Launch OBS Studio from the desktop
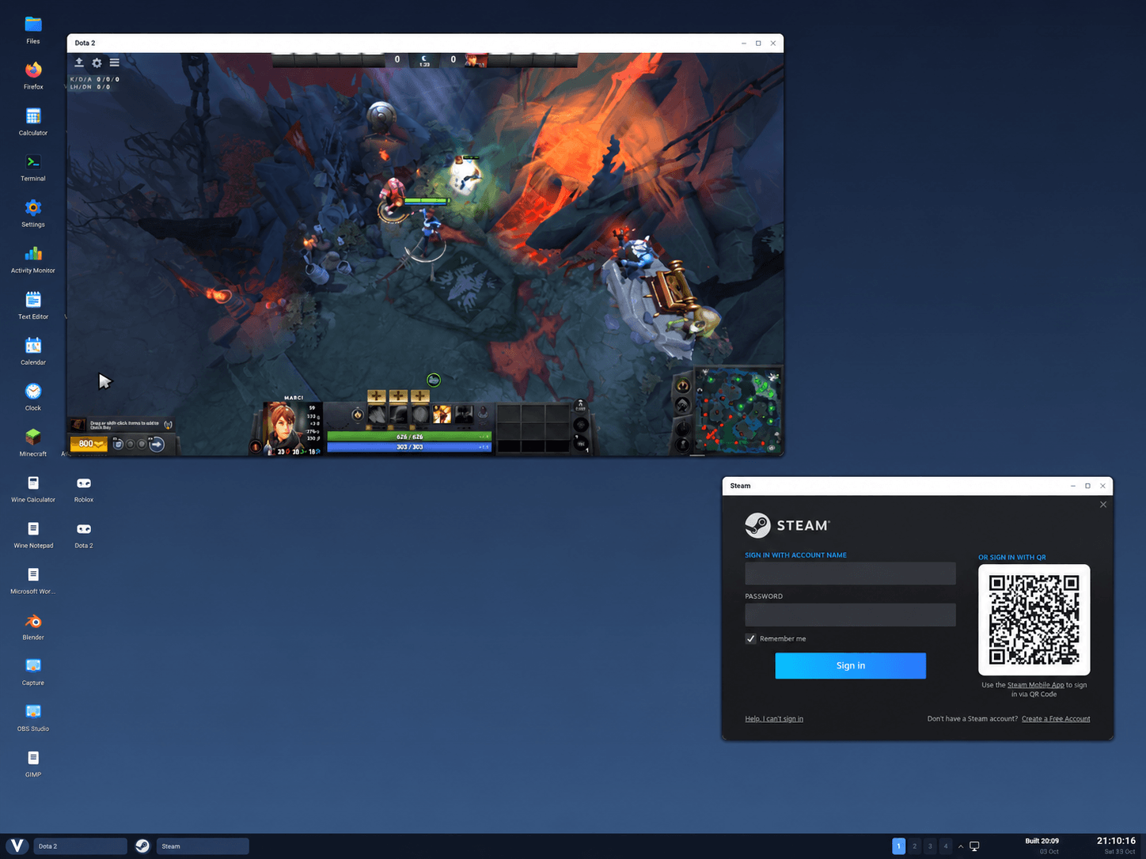 pyautogui.click(x=33, y=718)
